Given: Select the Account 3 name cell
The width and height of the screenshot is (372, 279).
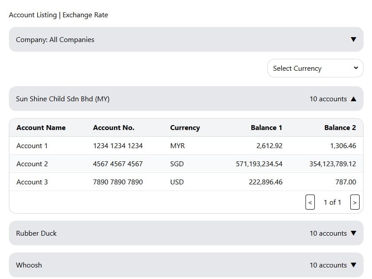Looking at the screenshot, I should pyautogui.click(x=32, y=182).
